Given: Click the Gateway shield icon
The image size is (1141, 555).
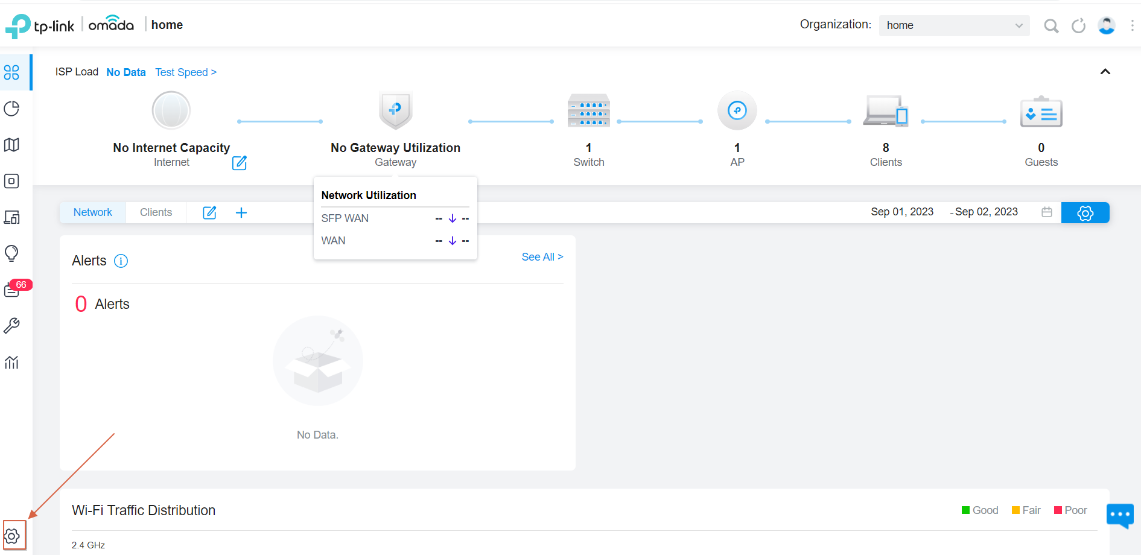Looking at the screenshot, I should 396,110.
